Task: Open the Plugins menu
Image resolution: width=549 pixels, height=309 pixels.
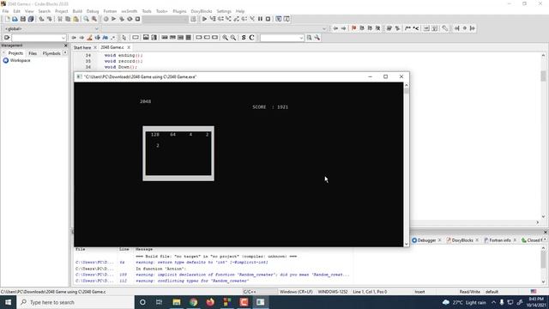Action: click(179, 11)
